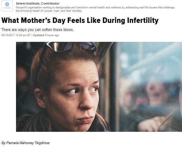Click the 'SELENI' text under the logo

click(x=7, y=8)
